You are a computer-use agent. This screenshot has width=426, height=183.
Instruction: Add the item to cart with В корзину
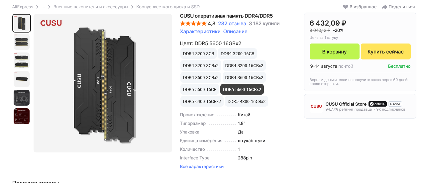pyautogui.click(x=334, y=52)
